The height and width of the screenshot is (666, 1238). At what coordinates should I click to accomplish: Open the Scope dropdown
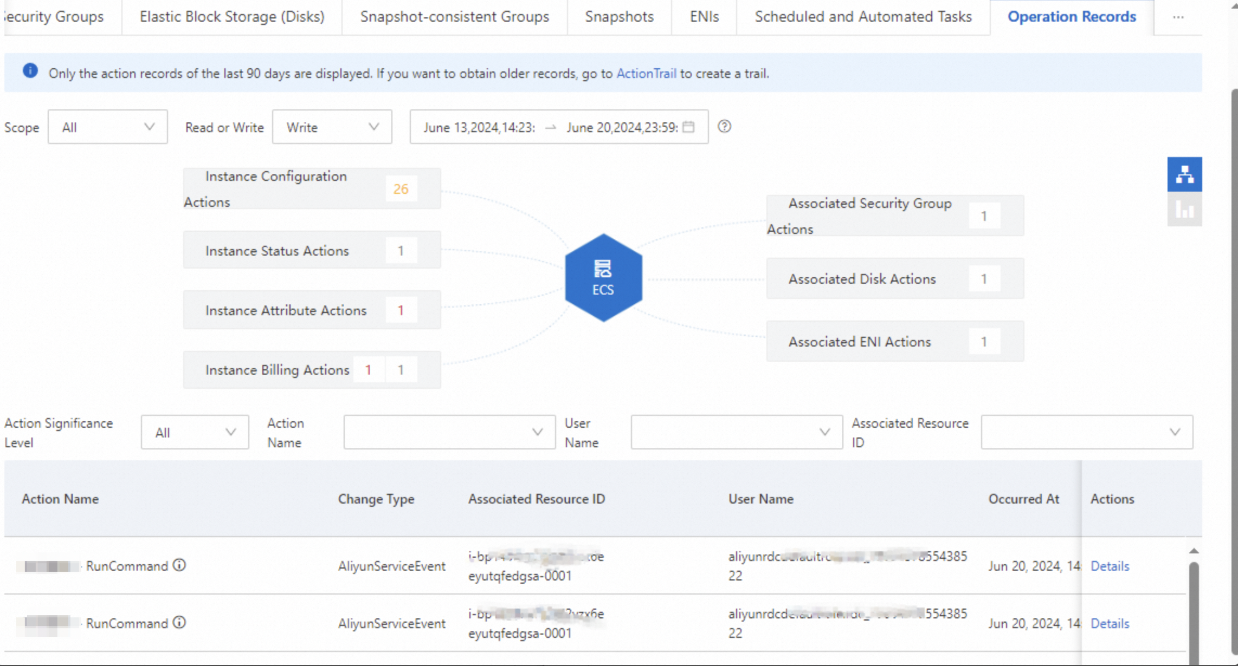107,127
